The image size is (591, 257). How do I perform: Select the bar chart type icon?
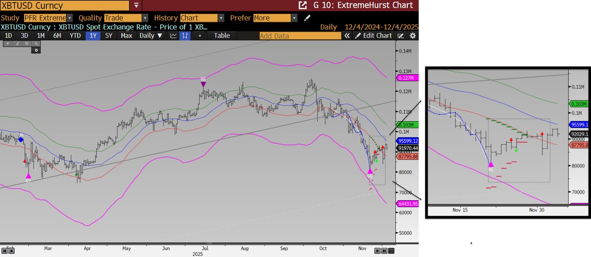(185, 36)
